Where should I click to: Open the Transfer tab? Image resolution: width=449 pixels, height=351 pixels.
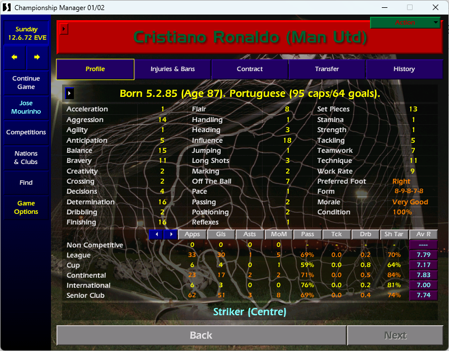pos(327,69)
